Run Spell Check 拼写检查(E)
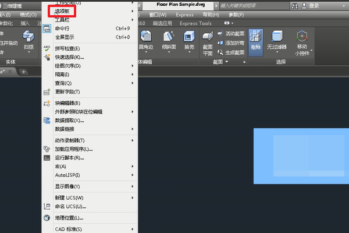This screenshot has width=349, height=233. tap(89, 48)
